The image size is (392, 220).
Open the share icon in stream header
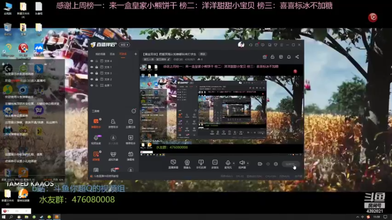(x=297, y=57)
